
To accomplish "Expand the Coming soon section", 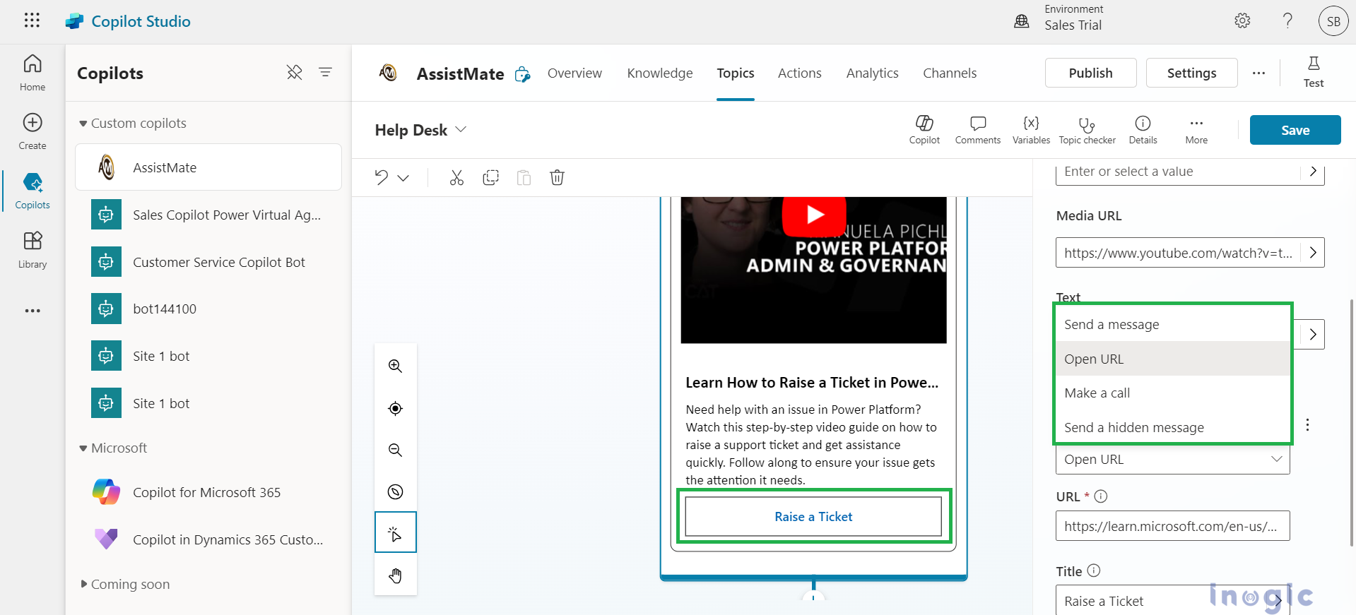I will coord(83,584).
